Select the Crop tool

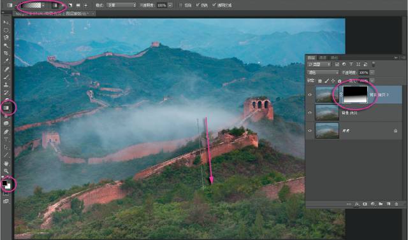point(6,53)
